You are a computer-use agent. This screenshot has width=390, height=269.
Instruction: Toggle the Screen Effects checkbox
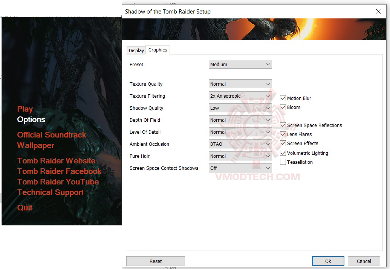tap(283, 143)
